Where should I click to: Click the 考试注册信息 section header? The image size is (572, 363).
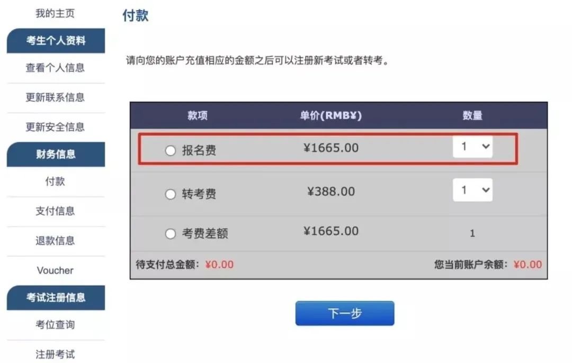coord(56,297)
